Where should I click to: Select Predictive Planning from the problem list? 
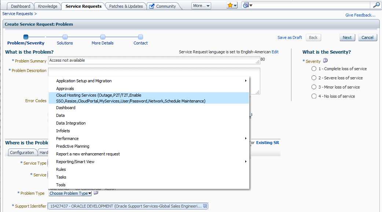tap(73, 146)
